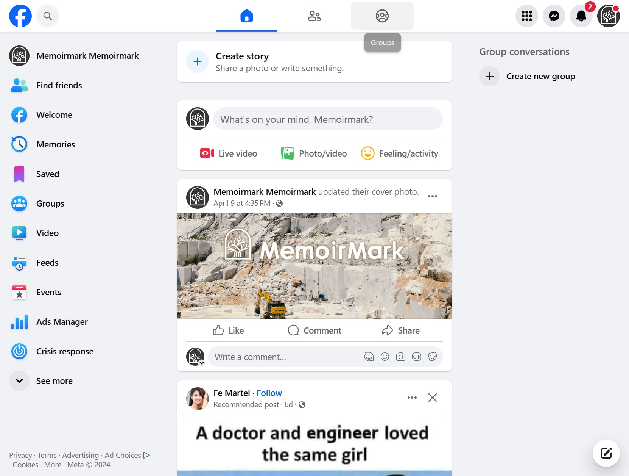Image resolution: width=629 pixels, height=476 pixels.
Task: Click the Facebook logo icon
Action: click(x=20, y=16)
